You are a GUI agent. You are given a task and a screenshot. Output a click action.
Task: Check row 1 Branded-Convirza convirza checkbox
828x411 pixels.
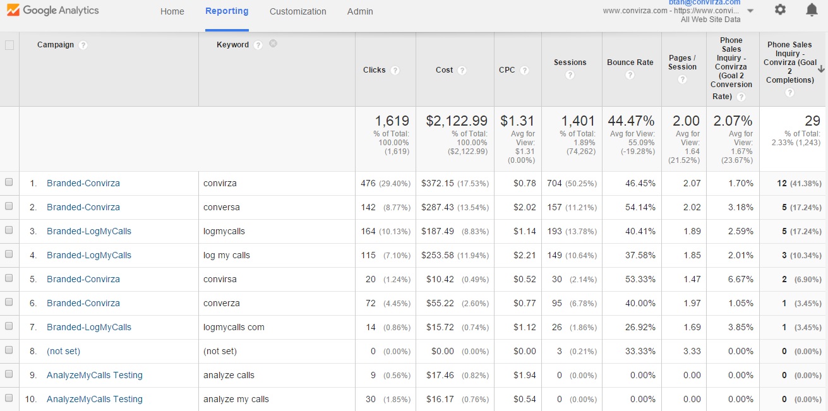tap(9, 182)
